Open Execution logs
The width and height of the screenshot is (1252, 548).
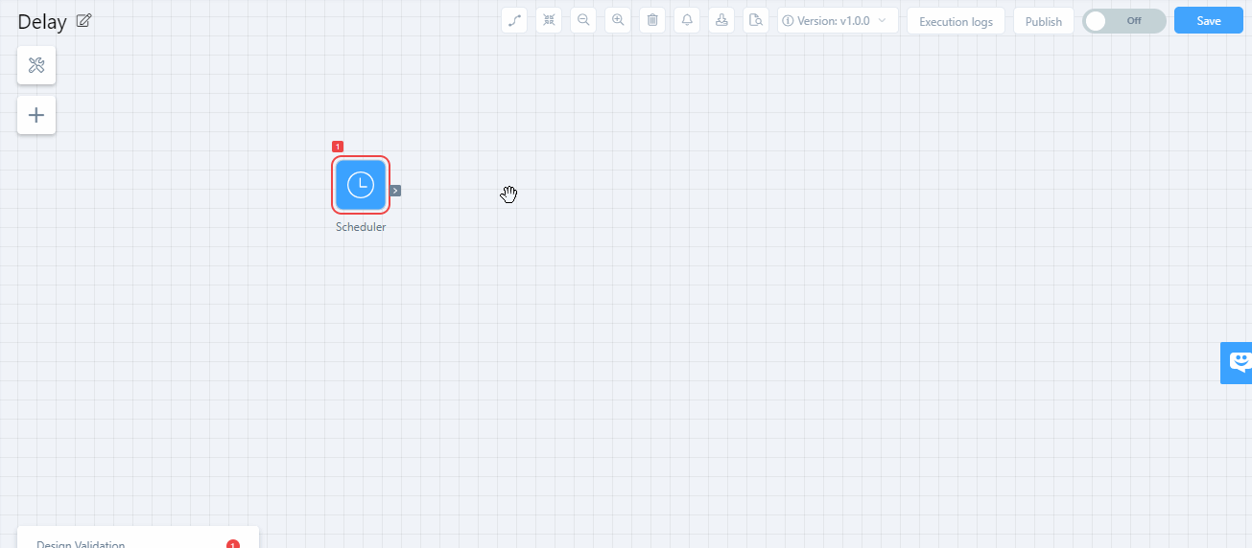click(x=956, y=21)
